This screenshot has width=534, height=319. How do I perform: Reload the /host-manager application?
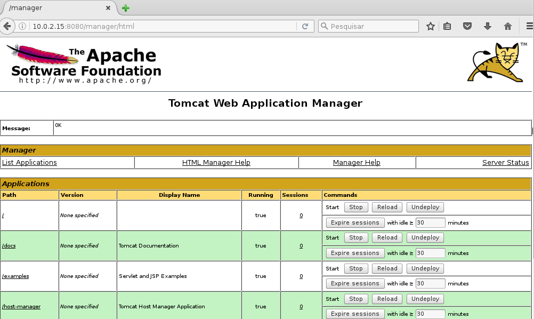coord(387,299)
